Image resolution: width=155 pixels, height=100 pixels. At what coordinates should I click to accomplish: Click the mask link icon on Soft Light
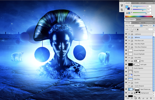(x=134, y=65)
